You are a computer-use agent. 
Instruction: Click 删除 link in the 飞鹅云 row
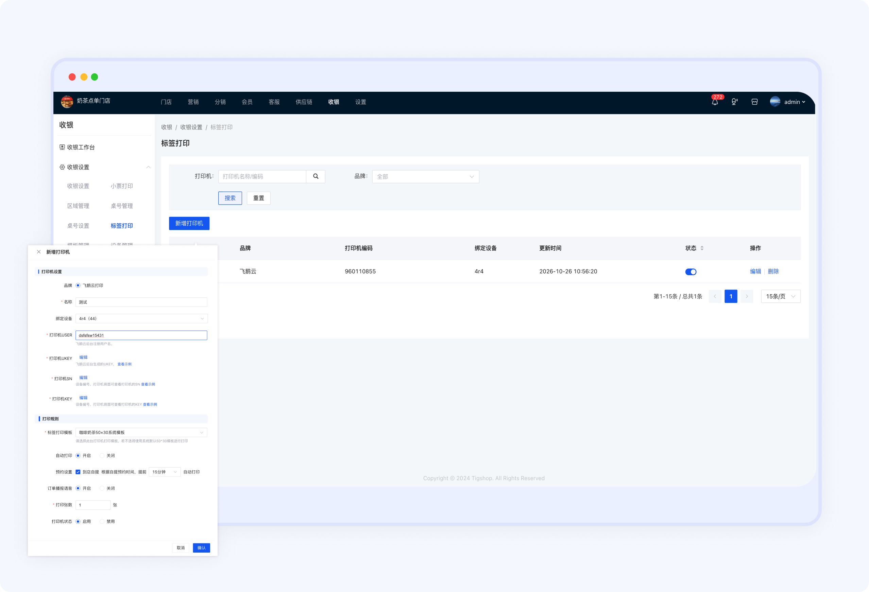(773, 271)
